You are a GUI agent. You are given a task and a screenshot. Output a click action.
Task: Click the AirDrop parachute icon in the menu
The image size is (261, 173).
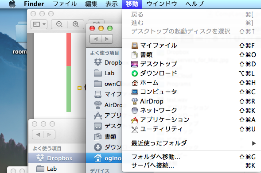point(135,101)
